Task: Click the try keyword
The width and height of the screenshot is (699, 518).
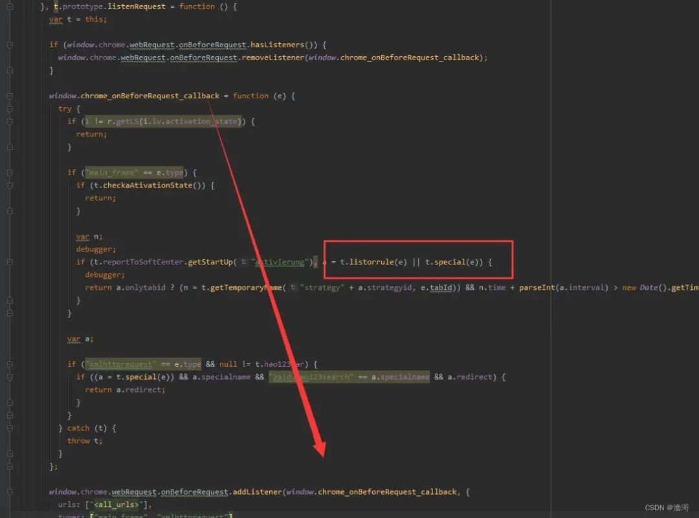Action: 65,109
